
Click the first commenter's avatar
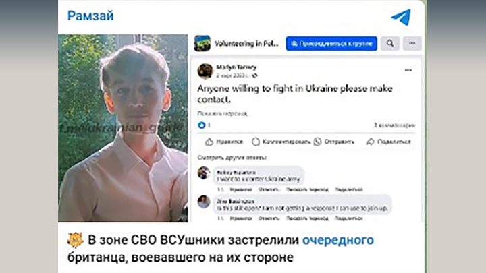click(204, 173)
